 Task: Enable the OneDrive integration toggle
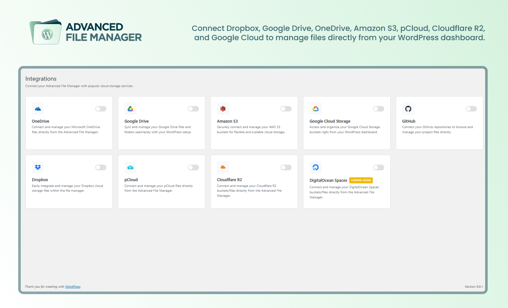101,108
